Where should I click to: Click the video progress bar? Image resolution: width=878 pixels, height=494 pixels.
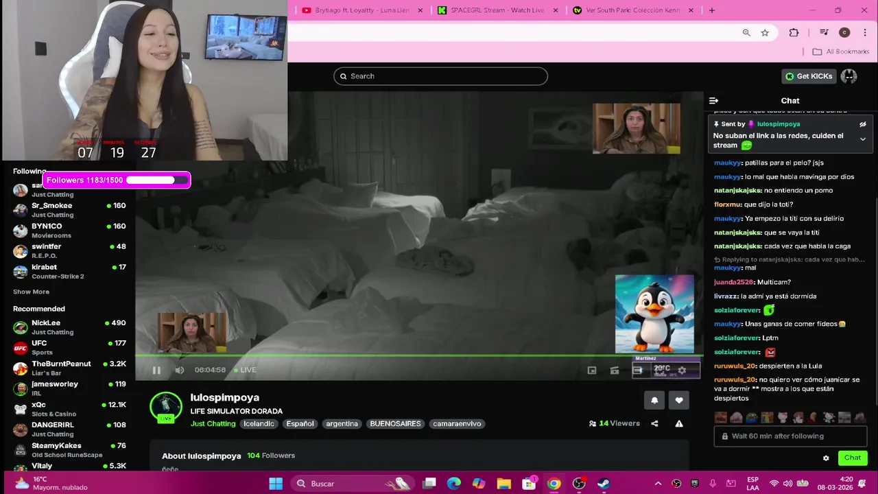click(419, 355)
